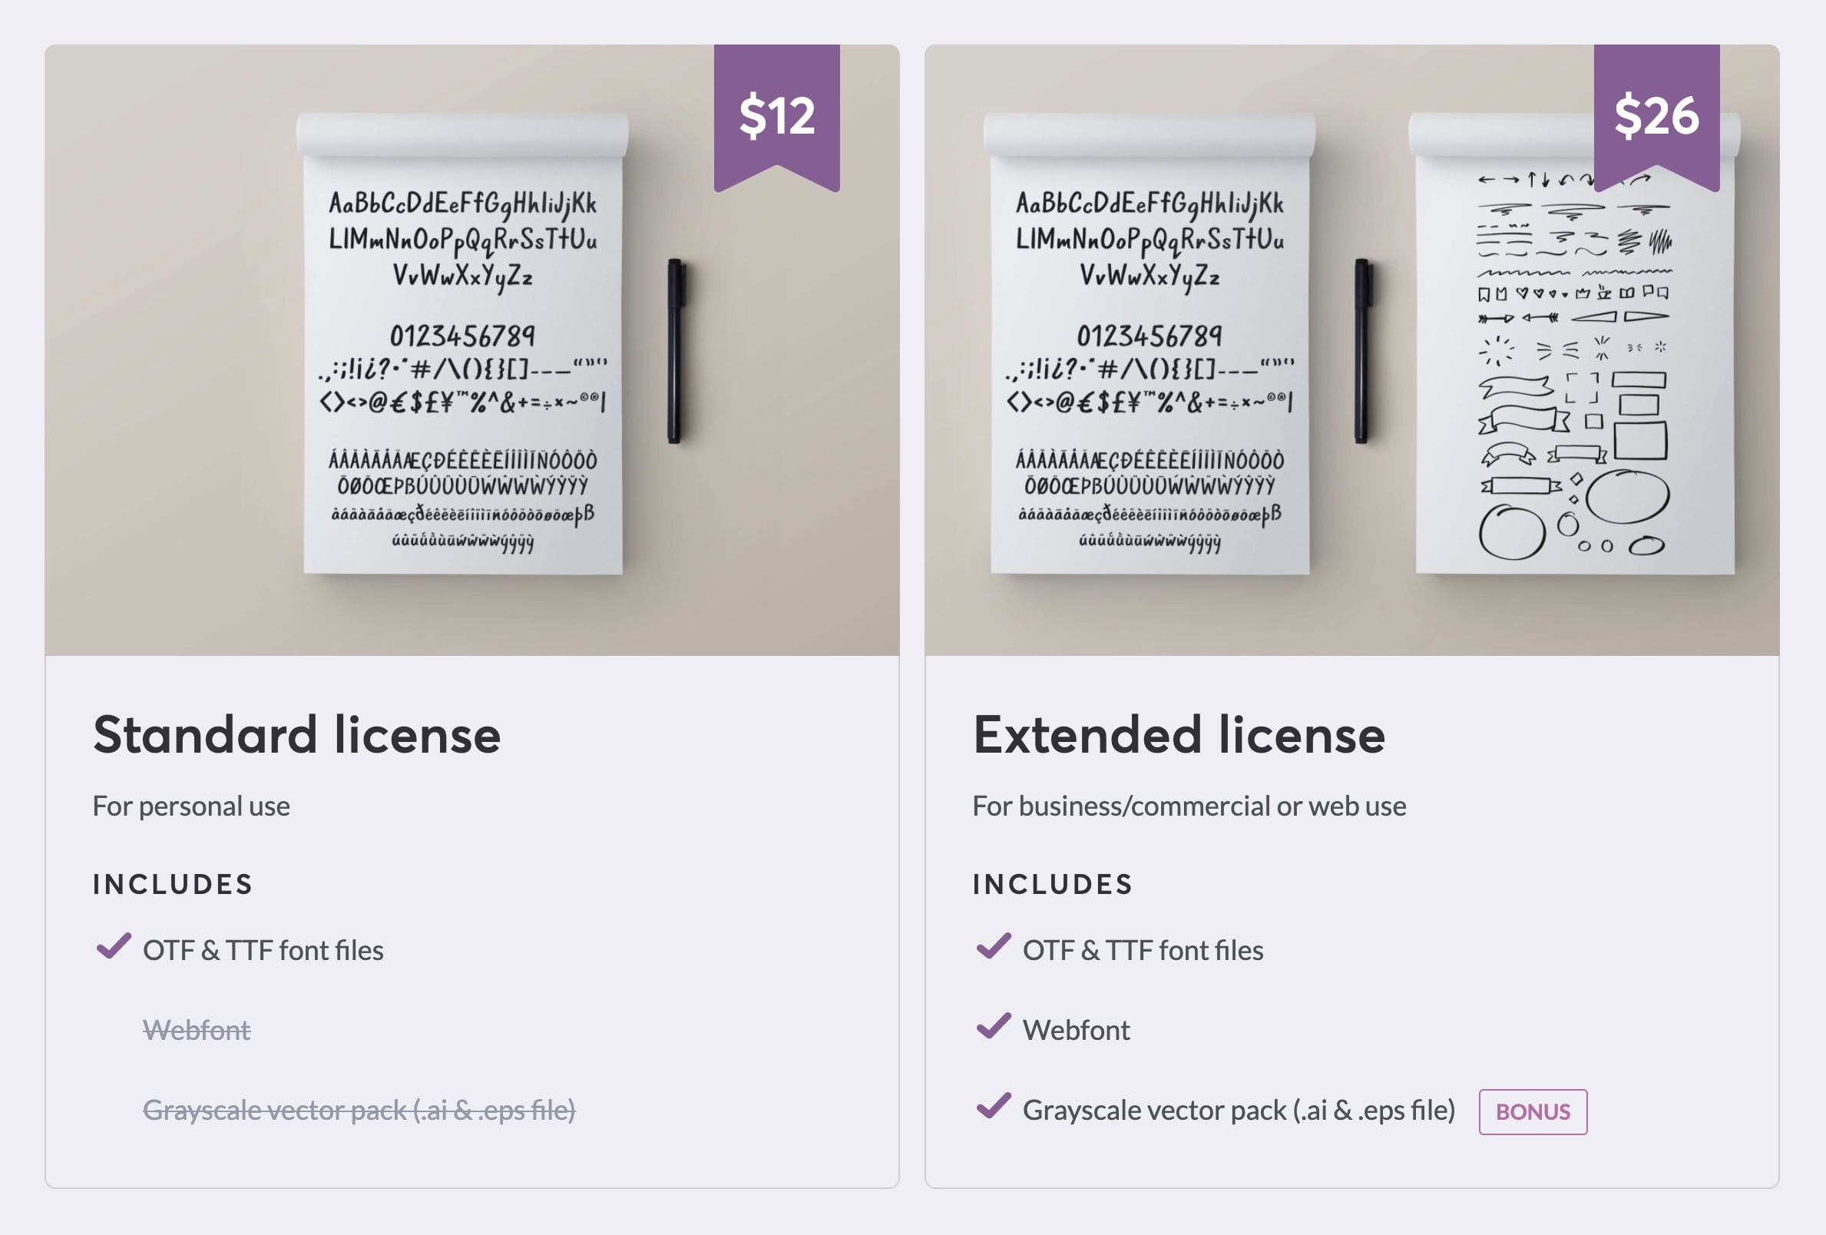This screenshot has width=1826, height=1235.
Task: Click the black pen in Standard image
Action: [x=676, y=351]
